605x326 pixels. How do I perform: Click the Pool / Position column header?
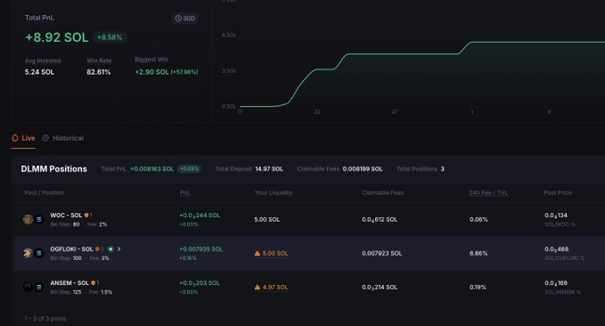click(44, 193)
